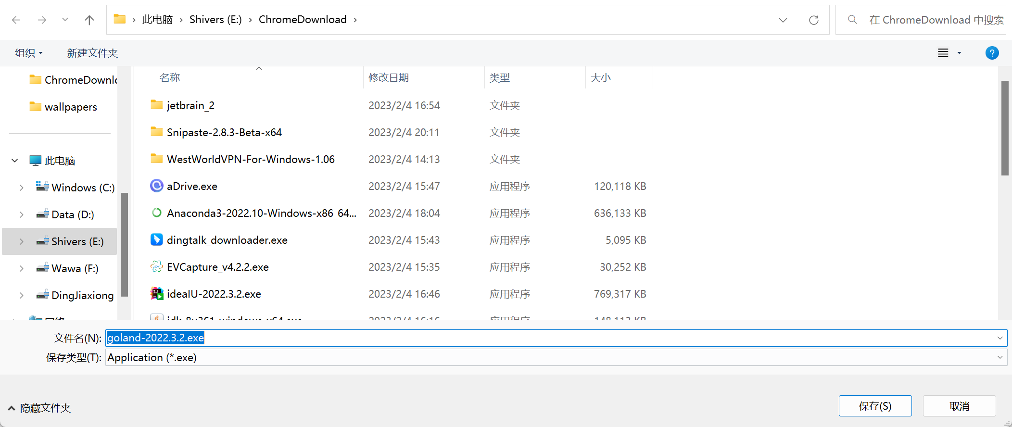The image size is (1012, 427).
Task: Expand the Windows (C:) drive node
Action: tap(21, 188)
